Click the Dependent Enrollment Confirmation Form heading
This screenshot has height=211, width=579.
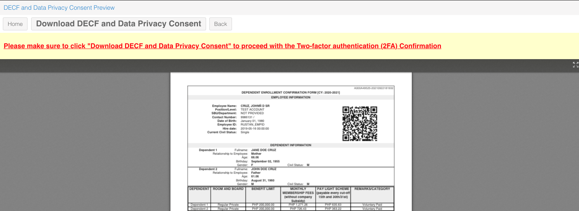(290, 93)
